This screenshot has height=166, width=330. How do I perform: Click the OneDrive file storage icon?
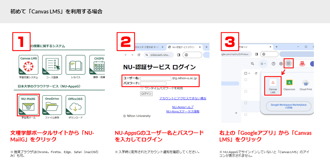tap(52, 105)
